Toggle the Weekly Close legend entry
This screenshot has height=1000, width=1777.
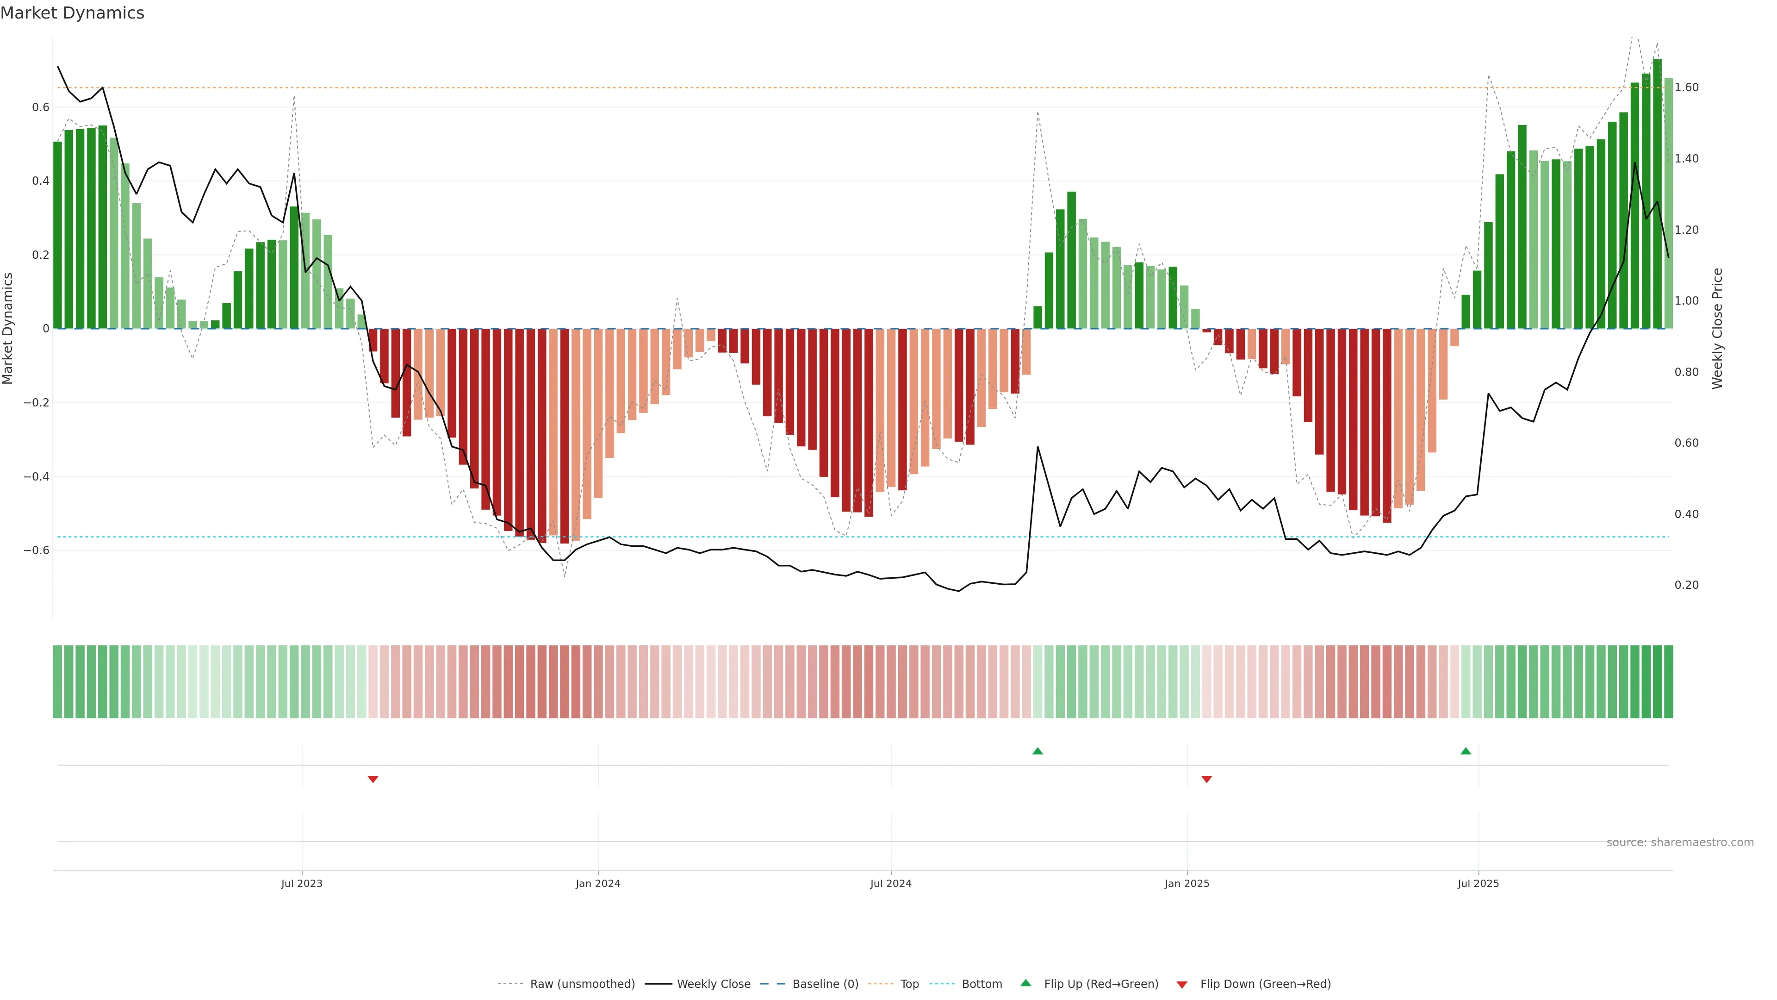coord(713,984)
